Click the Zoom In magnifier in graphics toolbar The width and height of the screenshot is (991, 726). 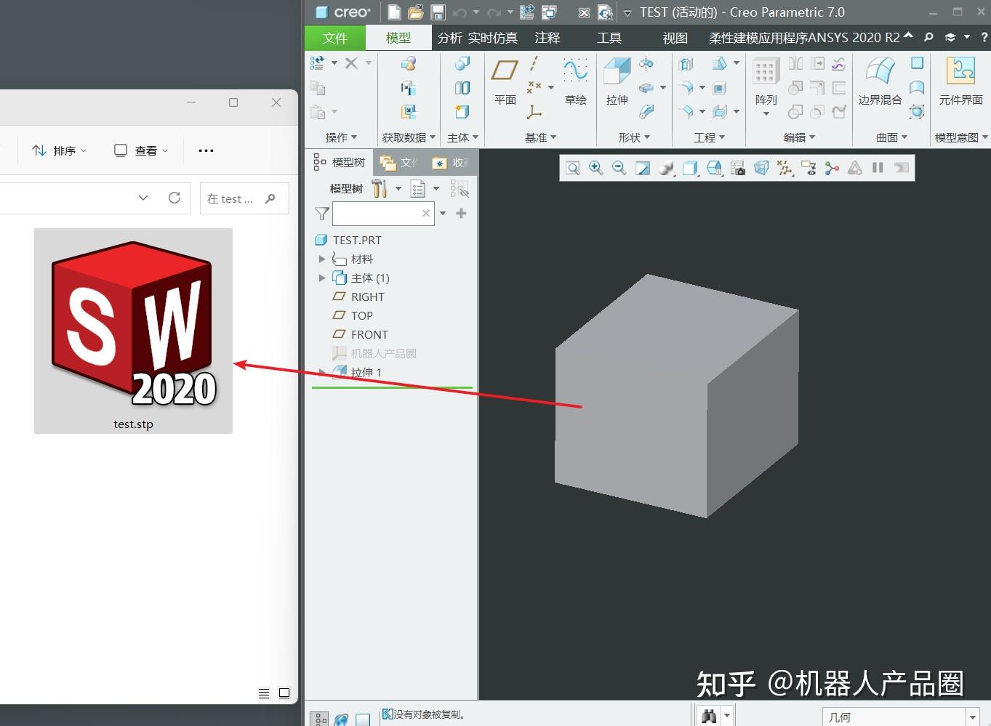596,167
